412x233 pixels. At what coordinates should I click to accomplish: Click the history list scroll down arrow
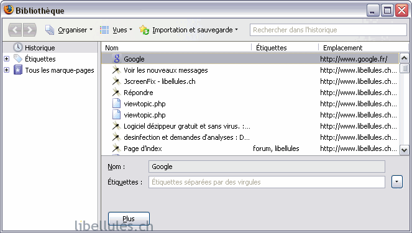(404, 150)
